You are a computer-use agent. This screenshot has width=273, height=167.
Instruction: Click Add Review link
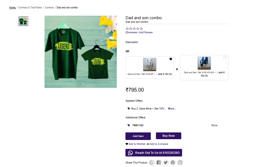(146, 32)
